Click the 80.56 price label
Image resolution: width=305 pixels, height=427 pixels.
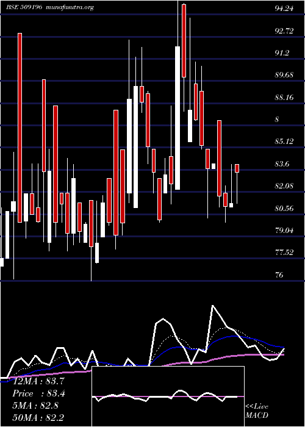point(284,209)
